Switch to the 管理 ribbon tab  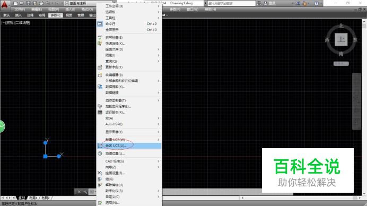coord(81,15)
